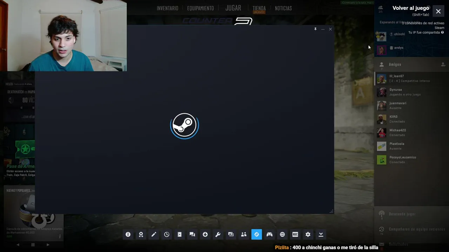Open the friends list overlay icon
This screenshot has width=449, height=252.
click(x=244, y=234)
